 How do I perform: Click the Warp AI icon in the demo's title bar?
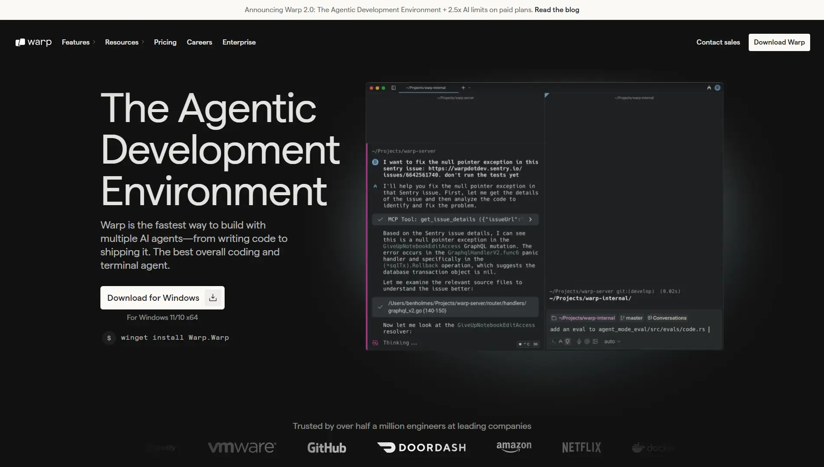[x=709, y=88]
